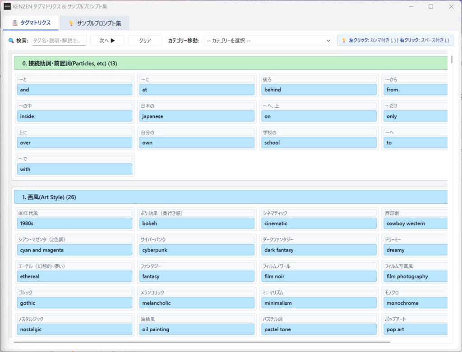Viewport: 462px width, 352px height.
Task: Pick the 'monochrome' tag
Action: [x=416, y=302]
